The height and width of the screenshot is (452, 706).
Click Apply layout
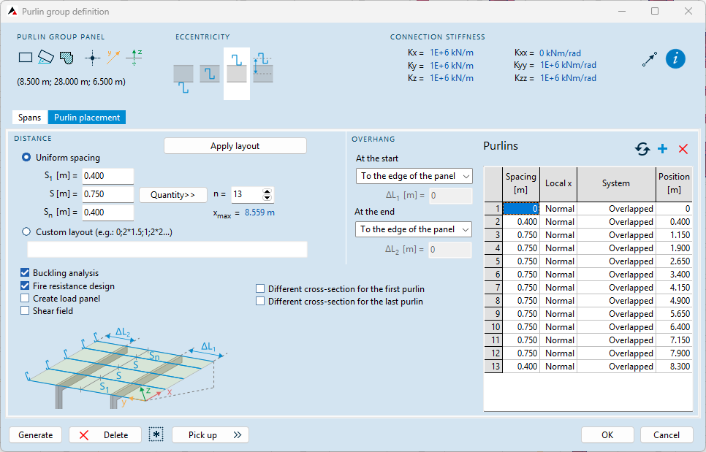tap(235, 146)
